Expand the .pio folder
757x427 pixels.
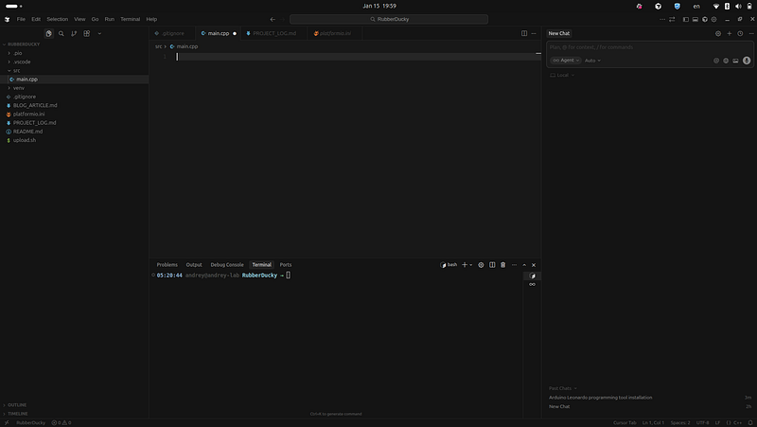point(17,53)
